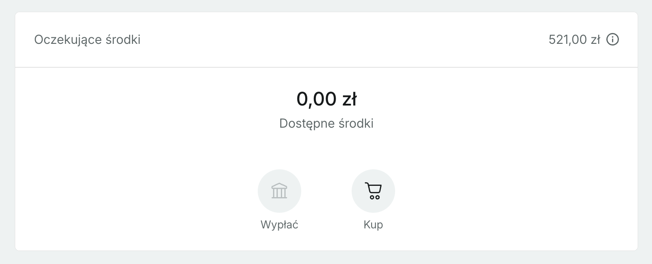This screenshot has width=652, height=264.
Task: Tap the grey circle behind the bank icon
Action: (279, 191)
